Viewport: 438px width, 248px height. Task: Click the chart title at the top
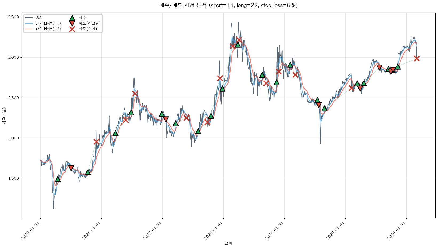tap(228, 5)
